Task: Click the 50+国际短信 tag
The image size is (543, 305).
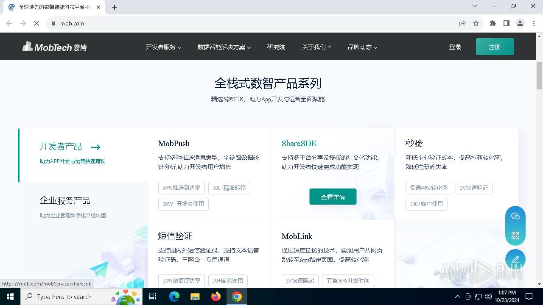Action: [x=228, y=280]
